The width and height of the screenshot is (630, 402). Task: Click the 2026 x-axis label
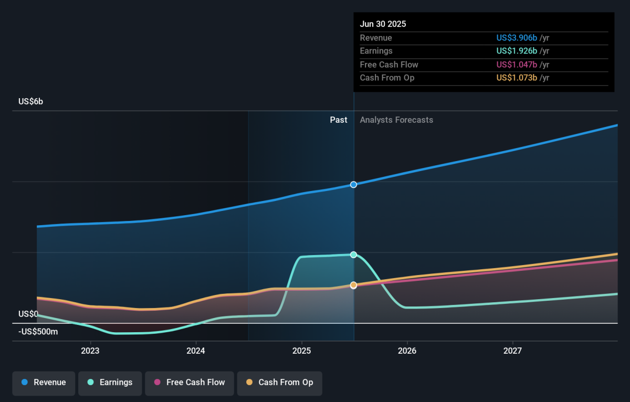click(407, 351)
